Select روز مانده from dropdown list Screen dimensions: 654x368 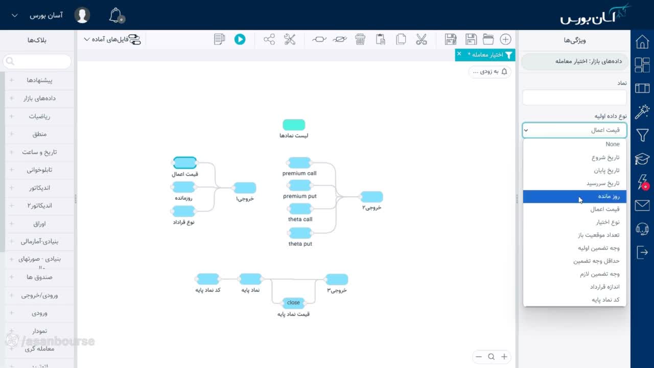click(575, 196)
